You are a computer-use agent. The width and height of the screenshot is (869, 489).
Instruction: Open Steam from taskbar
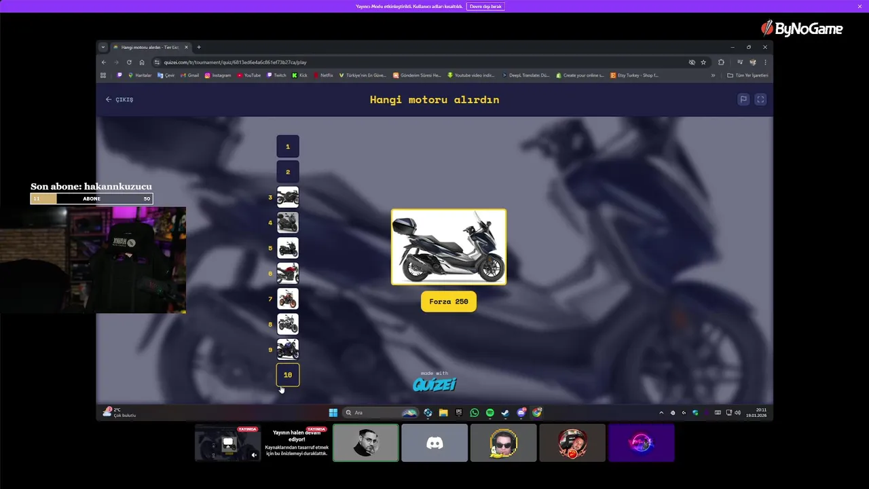tap(505, 412)
